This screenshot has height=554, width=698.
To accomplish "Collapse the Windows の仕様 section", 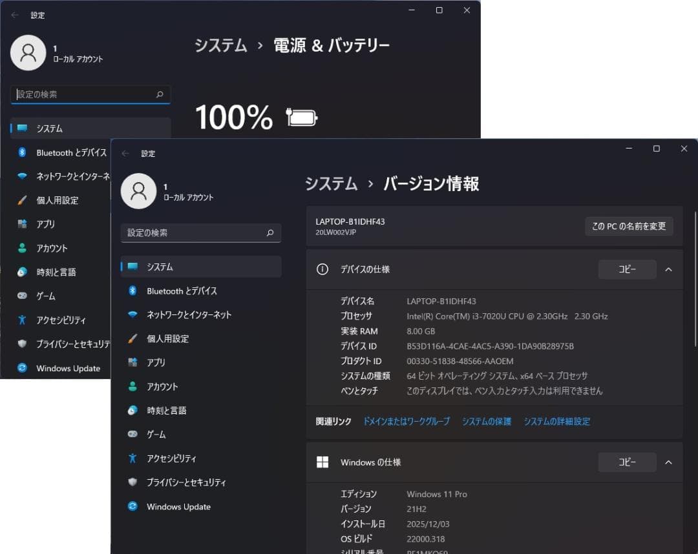I will 669,462.
